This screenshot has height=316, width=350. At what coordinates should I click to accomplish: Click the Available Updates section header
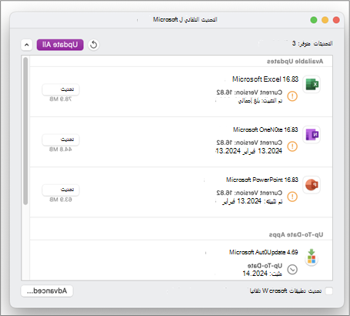295,62
